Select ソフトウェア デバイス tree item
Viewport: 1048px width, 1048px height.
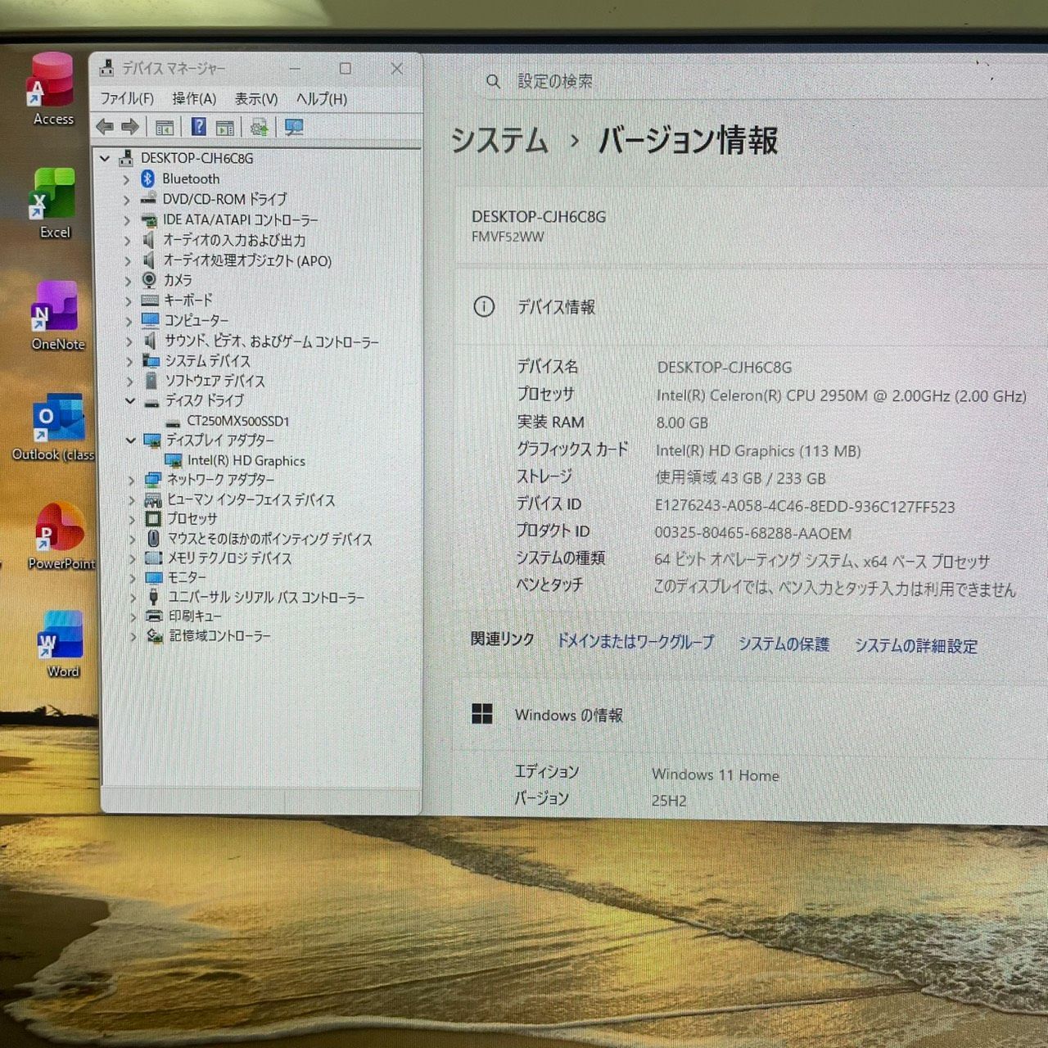pyautogui.click(x=215, y=381)
